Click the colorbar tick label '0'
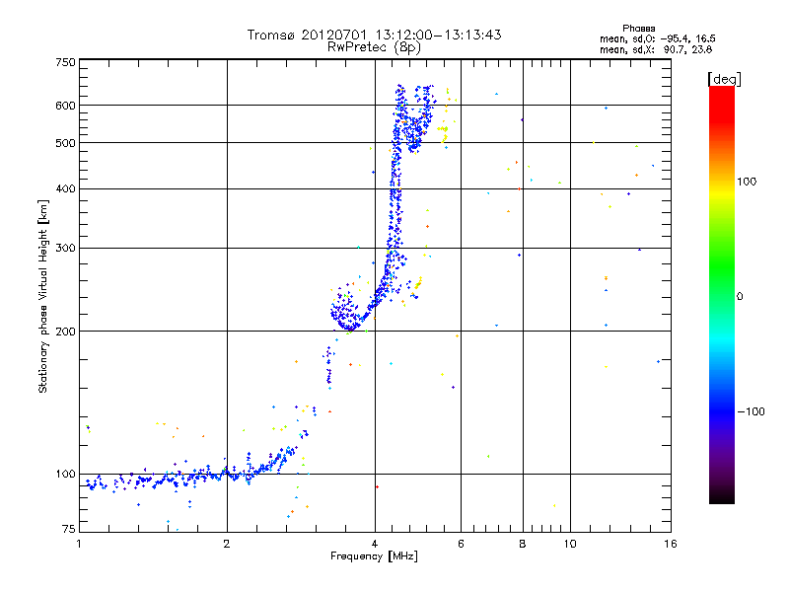 point(740,297)
